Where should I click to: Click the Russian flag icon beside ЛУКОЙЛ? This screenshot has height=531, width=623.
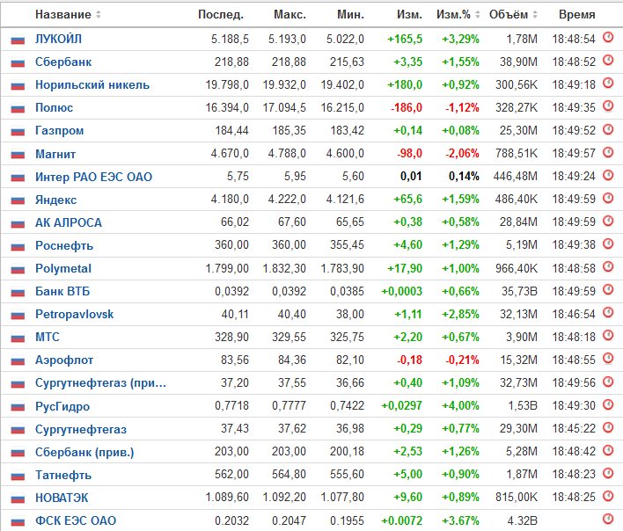pyautogui.click(x=18, y=40)
